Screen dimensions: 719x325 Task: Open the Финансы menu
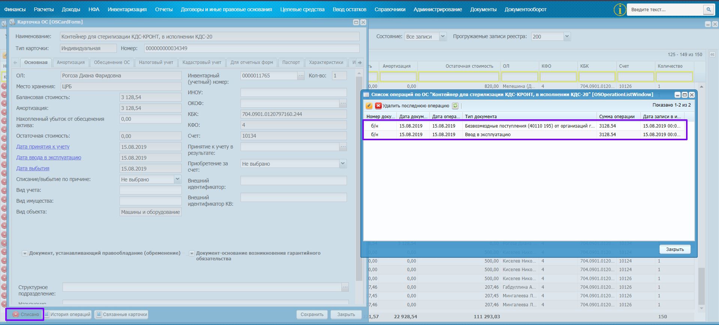coord(15,9)
